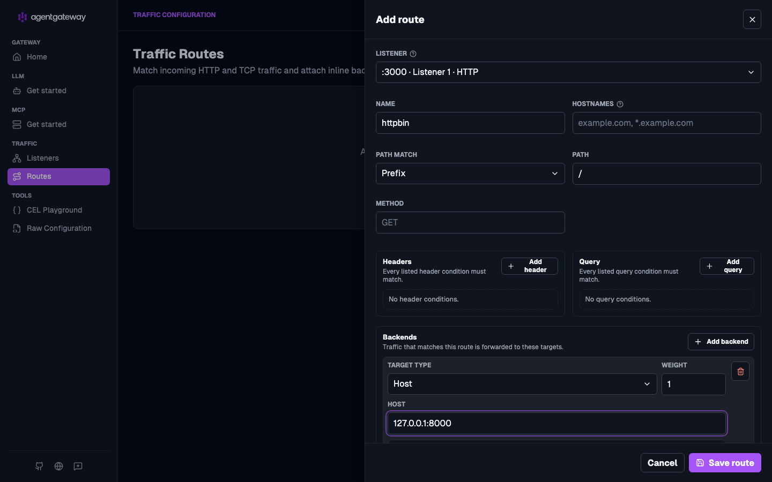Click the Path input field
This screenshot has height=482, width=772.
(666, 174)
